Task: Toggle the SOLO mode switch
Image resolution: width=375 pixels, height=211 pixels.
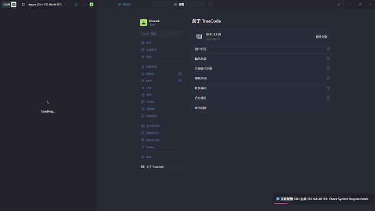Action: tap(9, 4)
